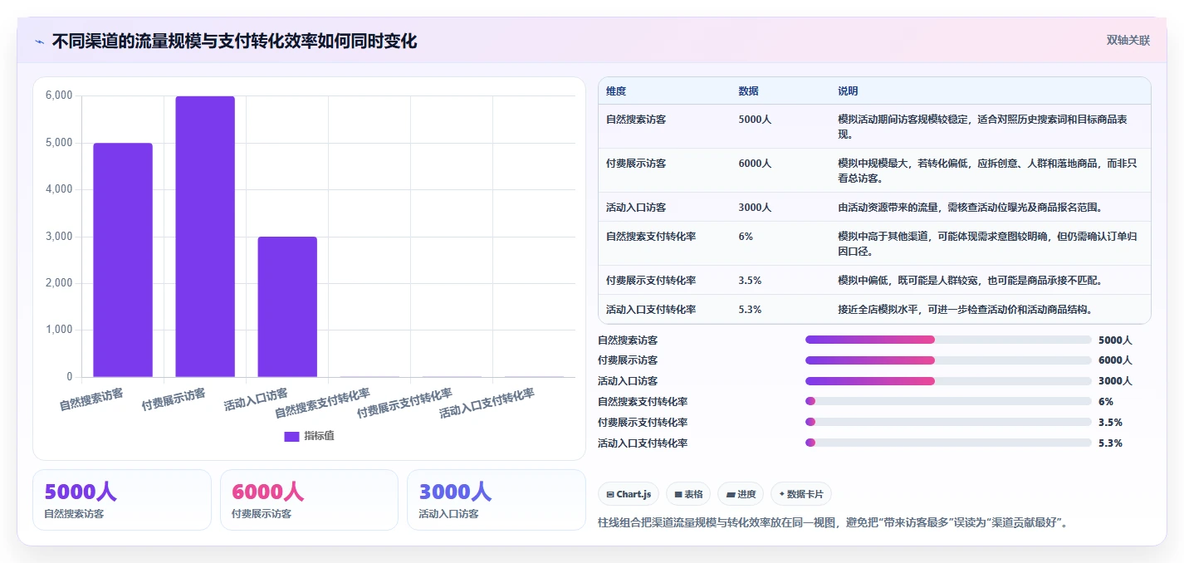Click the footer note starting 柱线组合
Screen dimensions: 1184x563
click(834, 523)
